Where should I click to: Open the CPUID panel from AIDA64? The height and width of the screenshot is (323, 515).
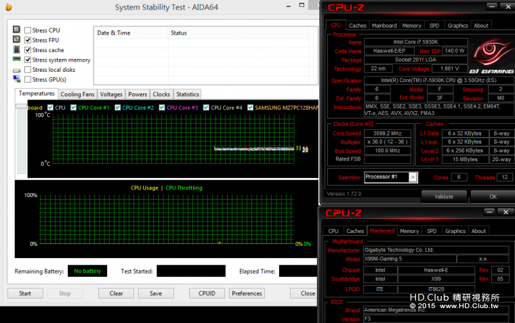[x=207, y=293]
